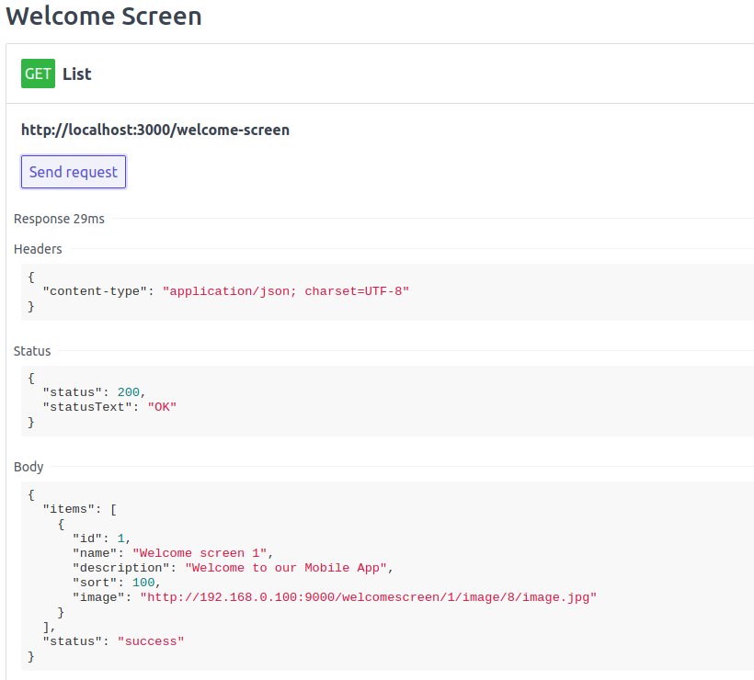The image size is (754, 680).
Task: Click the List request title
Action: (x=77, y=74)
